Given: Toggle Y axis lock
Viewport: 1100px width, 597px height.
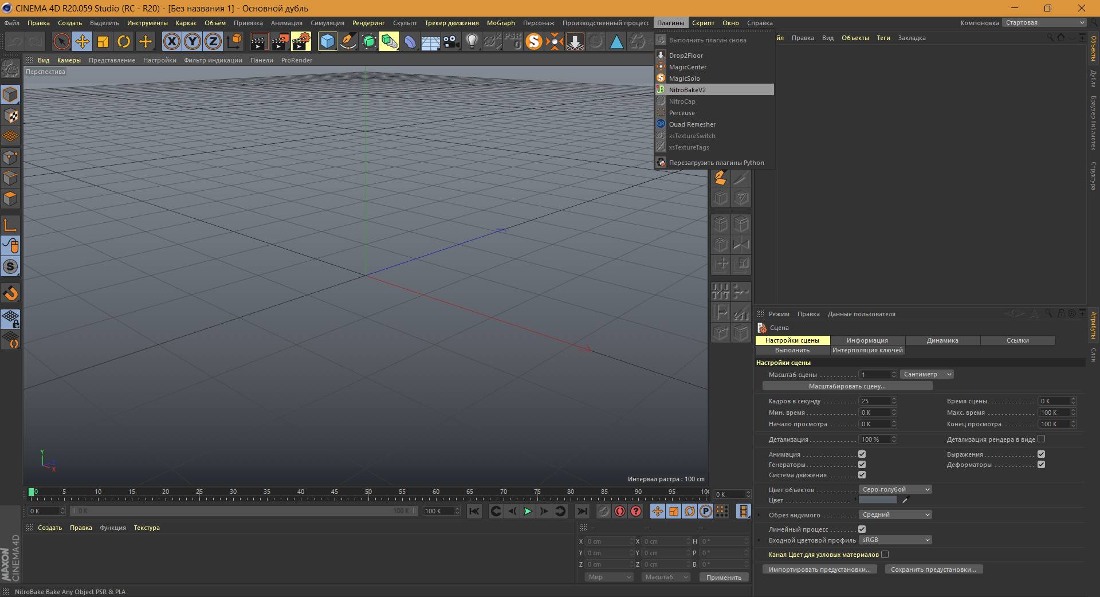Looking at the screenshot, I should coord(192,41).
